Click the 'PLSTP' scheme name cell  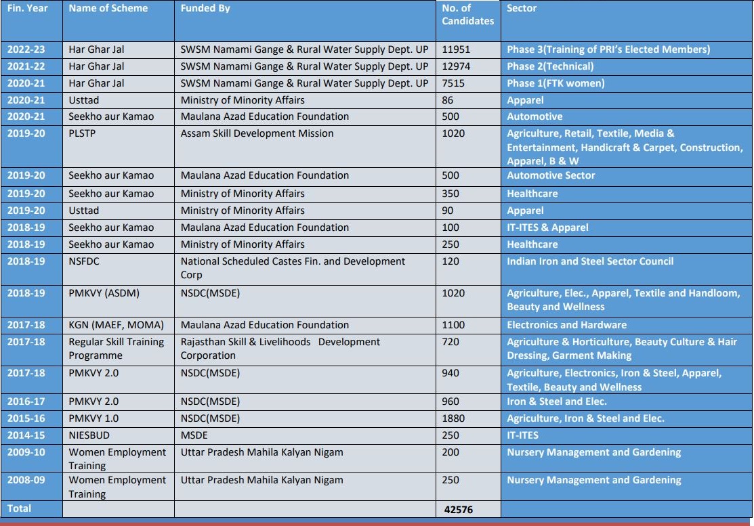[82, 133]
